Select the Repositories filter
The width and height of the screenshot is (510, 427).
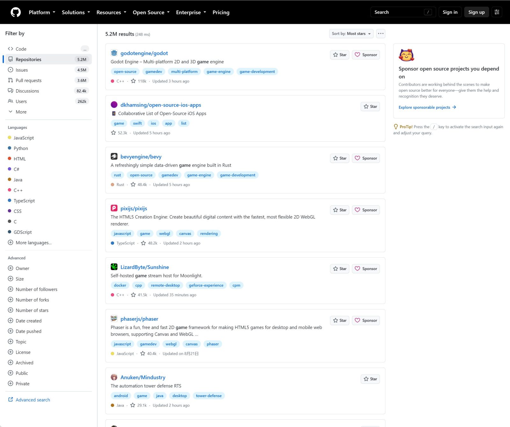point(48,60)
